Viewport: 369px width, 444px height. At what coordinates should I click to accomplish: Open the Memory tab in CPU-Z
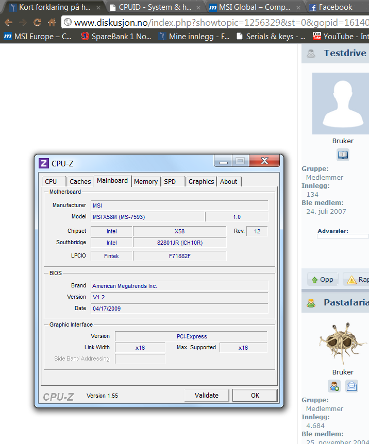[146, 181]
